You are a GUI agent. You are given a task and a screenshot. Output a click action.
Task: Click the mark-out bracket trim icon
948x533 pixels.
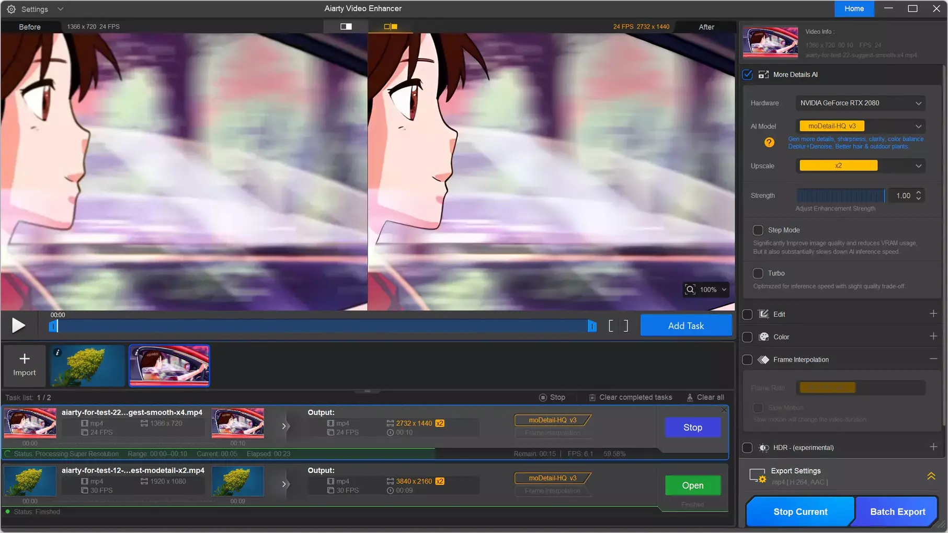[x=626, y=326]
